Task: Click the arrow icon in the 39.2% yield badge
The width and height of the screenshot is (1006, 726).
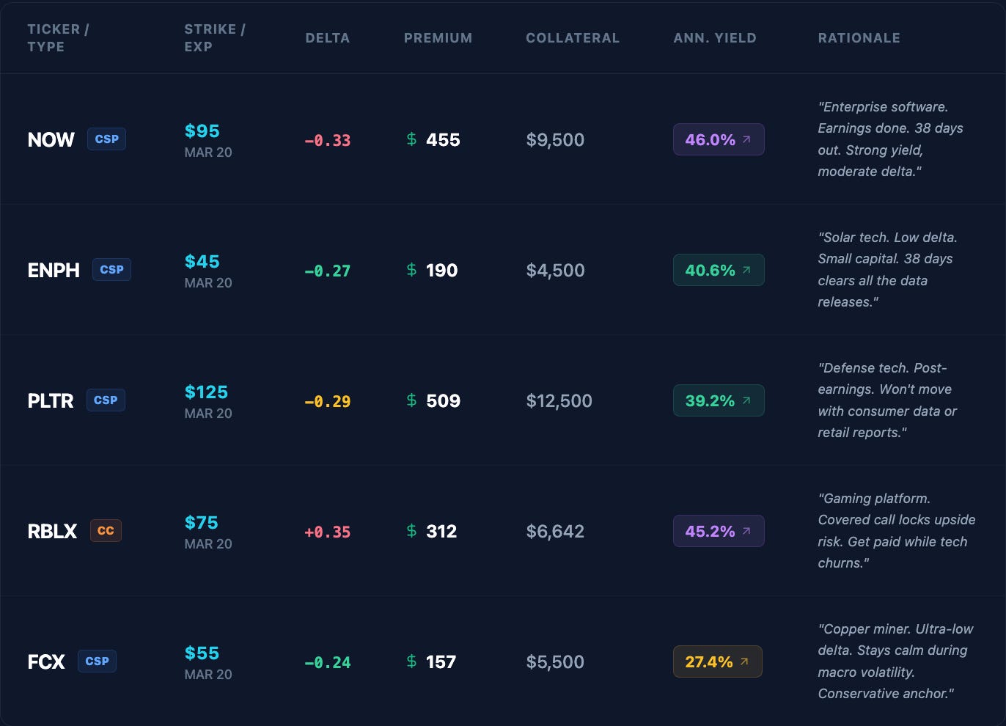Action: coord(746,400)
